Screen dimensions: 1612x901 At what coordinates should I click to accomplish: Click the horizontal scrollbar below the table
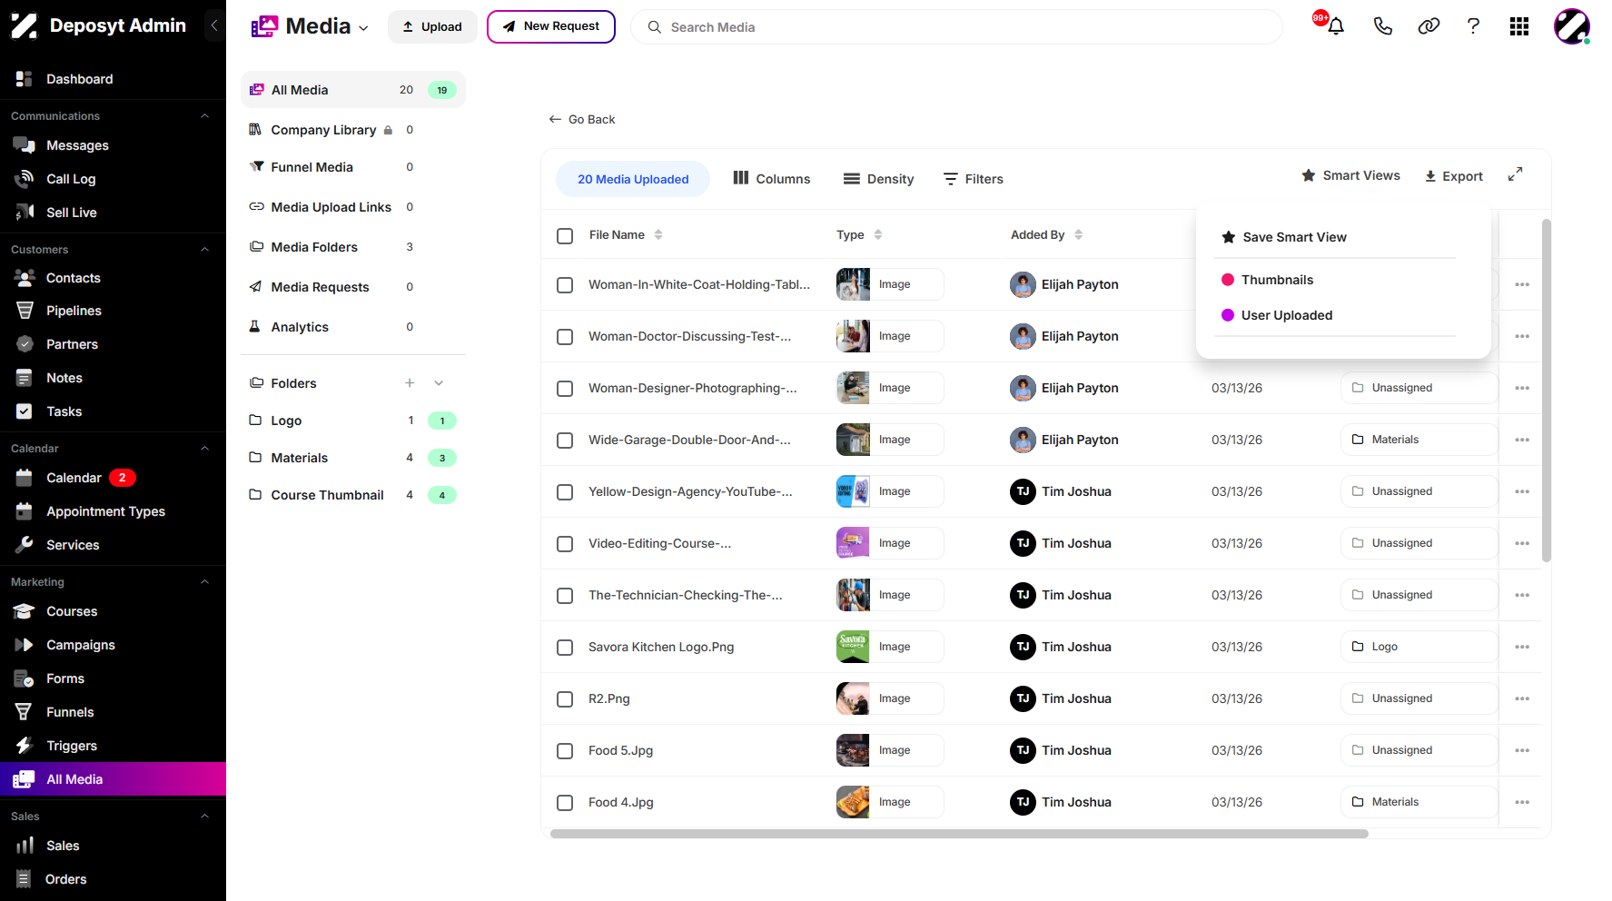coord(959,834)
